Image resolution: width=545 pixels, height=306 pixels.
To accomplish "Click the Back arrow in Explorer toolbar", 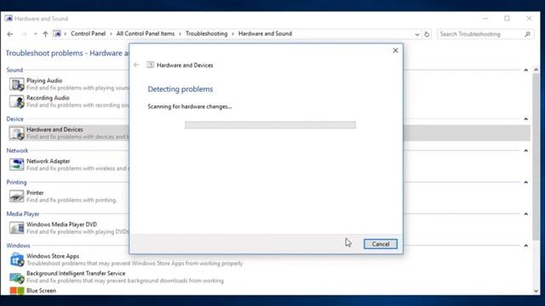I will tap(9, 34).
